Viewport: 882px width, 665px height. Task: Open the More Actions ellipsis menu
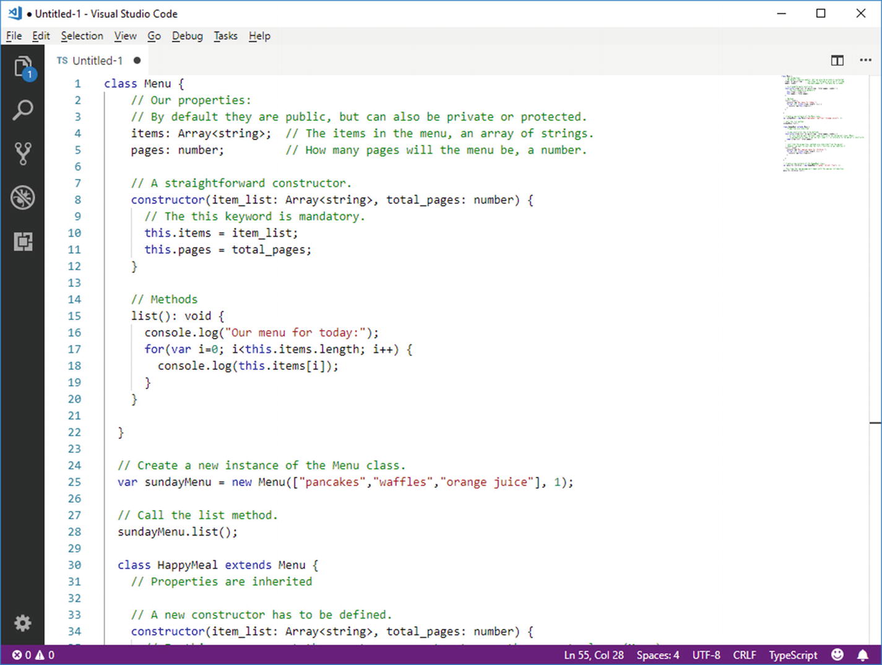click(x=865, y=60)
